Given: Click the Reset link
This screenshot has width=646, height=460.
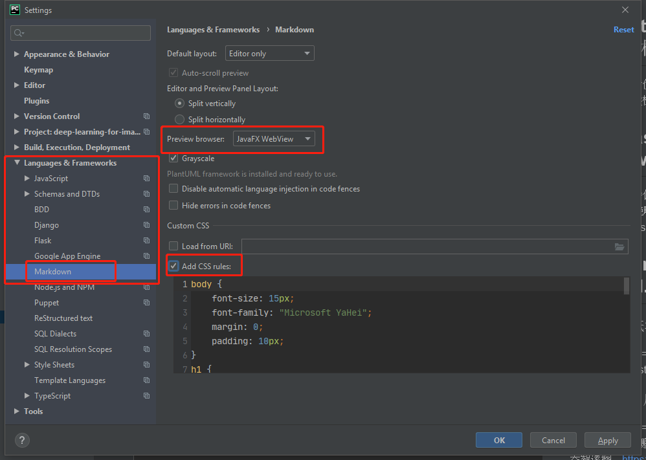Looking at the screenshot, I should [624, 30].
